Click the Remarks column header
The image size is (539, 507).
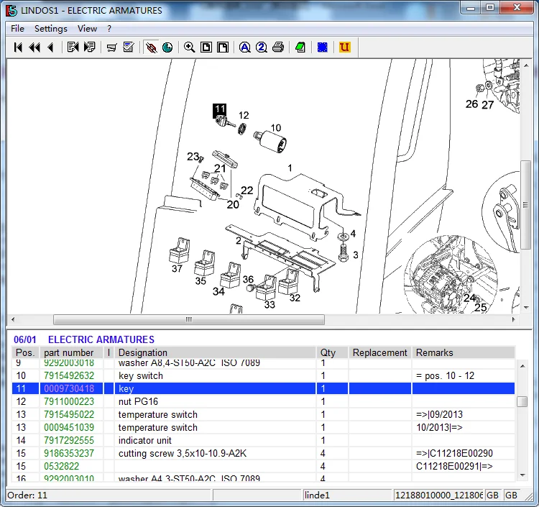pyautogui.click(x=463, y=352)
